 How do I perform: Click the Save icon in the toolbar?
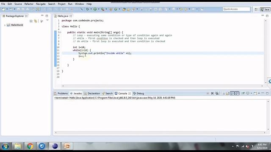19,9
